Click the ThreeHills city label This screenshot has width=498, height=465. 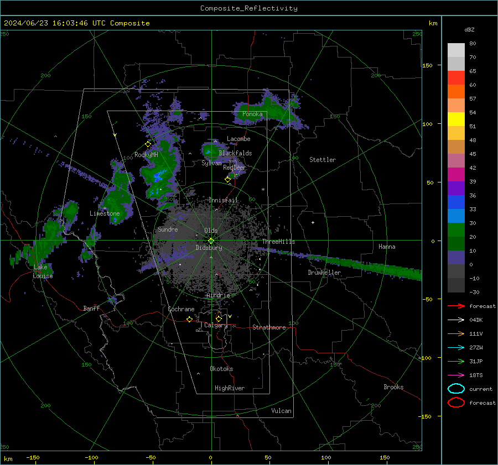tap(278, 242)
